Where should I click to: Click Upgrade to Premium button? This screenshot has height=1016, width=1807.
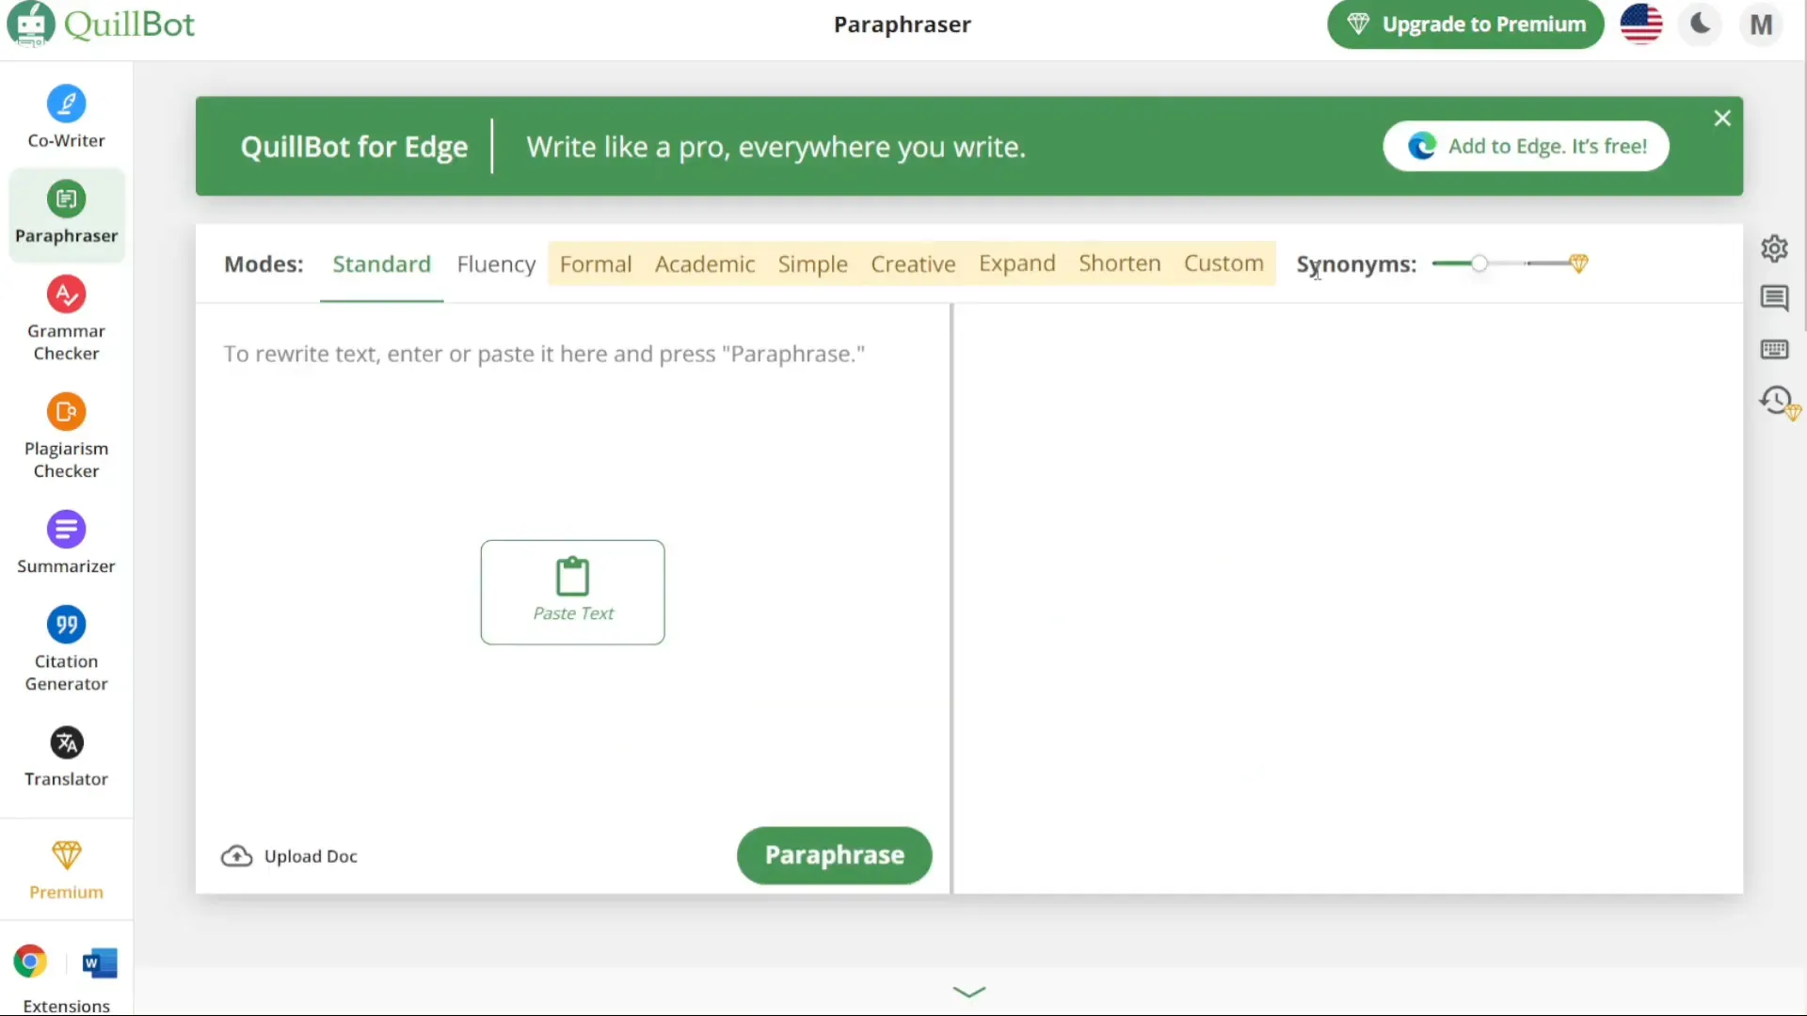pos(1465,24)
